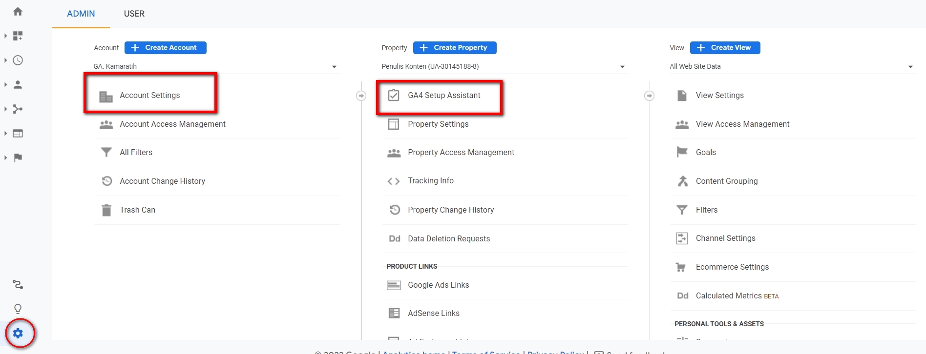Click the Property Change History clock icon
Viewport: 926px width, 354px height.
pyautogui.click(x=395, y=210)
